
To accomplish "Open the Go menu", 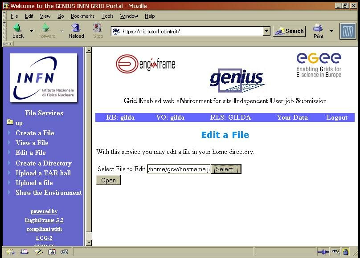I will pos(61,16).
